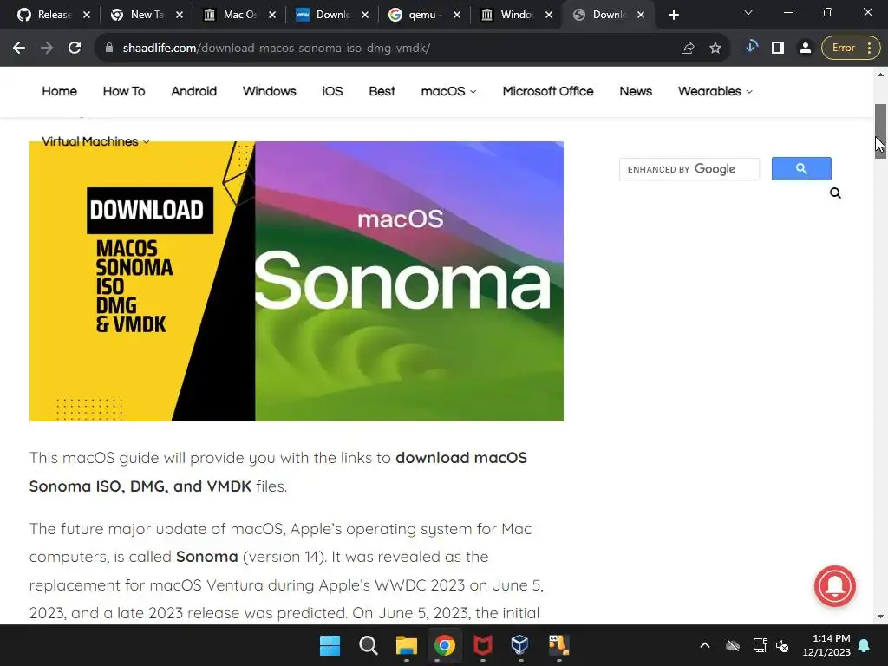Click the small black magnifier icon

point(835,193)
